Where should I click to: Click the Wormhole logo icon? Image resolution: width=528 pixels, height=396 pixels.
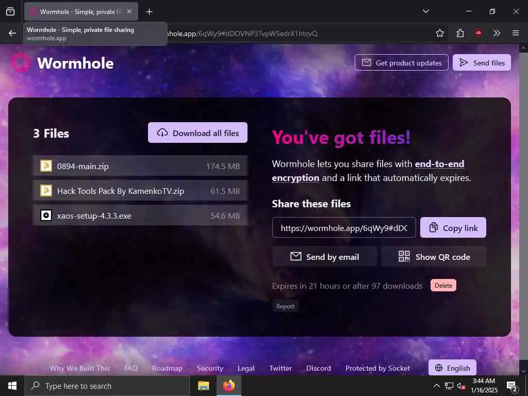point(21,63)
